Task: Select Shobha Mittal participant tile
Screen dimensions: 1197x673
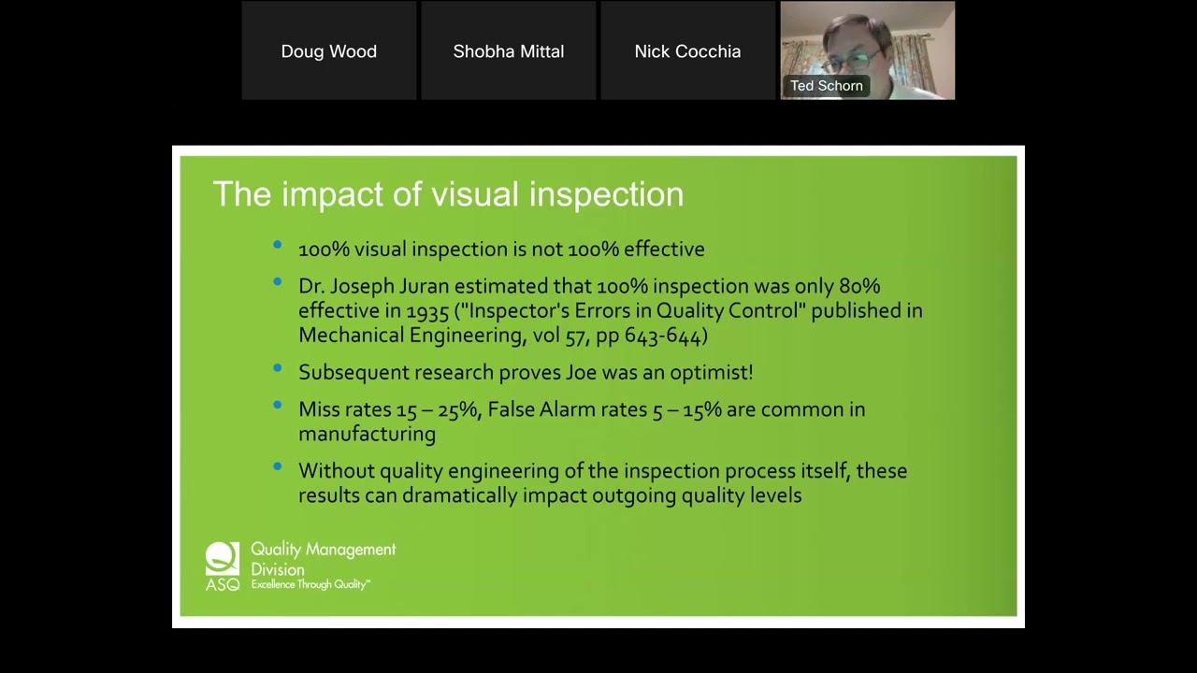Action: click(509, 50)
